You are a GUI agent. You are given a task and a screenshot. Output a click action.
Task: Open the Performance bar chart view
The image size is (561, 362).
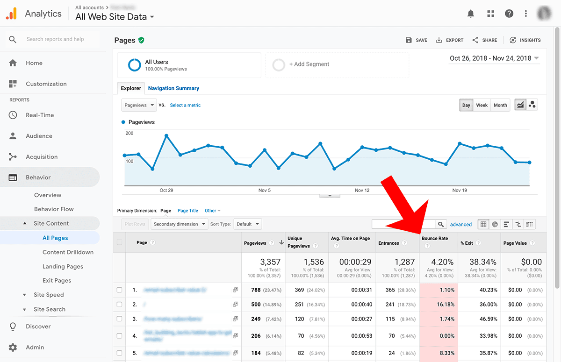[x=506, y=224]
